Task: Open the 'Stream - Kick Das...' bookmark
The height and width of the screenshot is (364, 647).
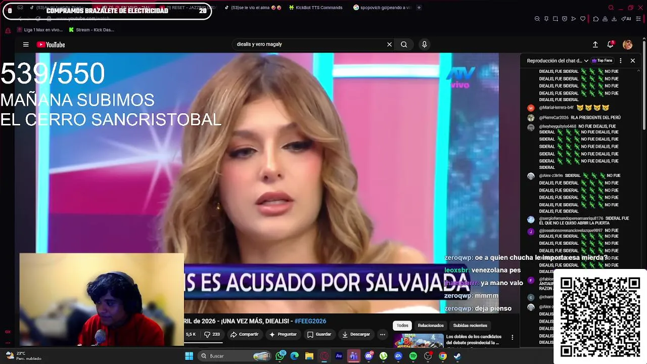Action: 91,30
